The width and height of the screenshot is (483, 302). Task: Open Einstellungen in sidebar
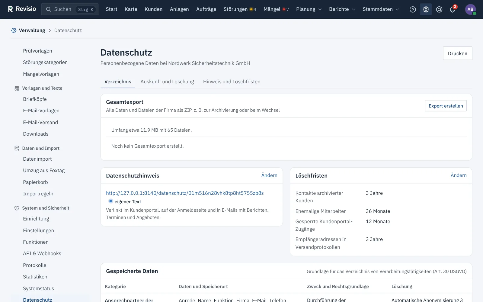pyautogui.click(x=38, y=230)
